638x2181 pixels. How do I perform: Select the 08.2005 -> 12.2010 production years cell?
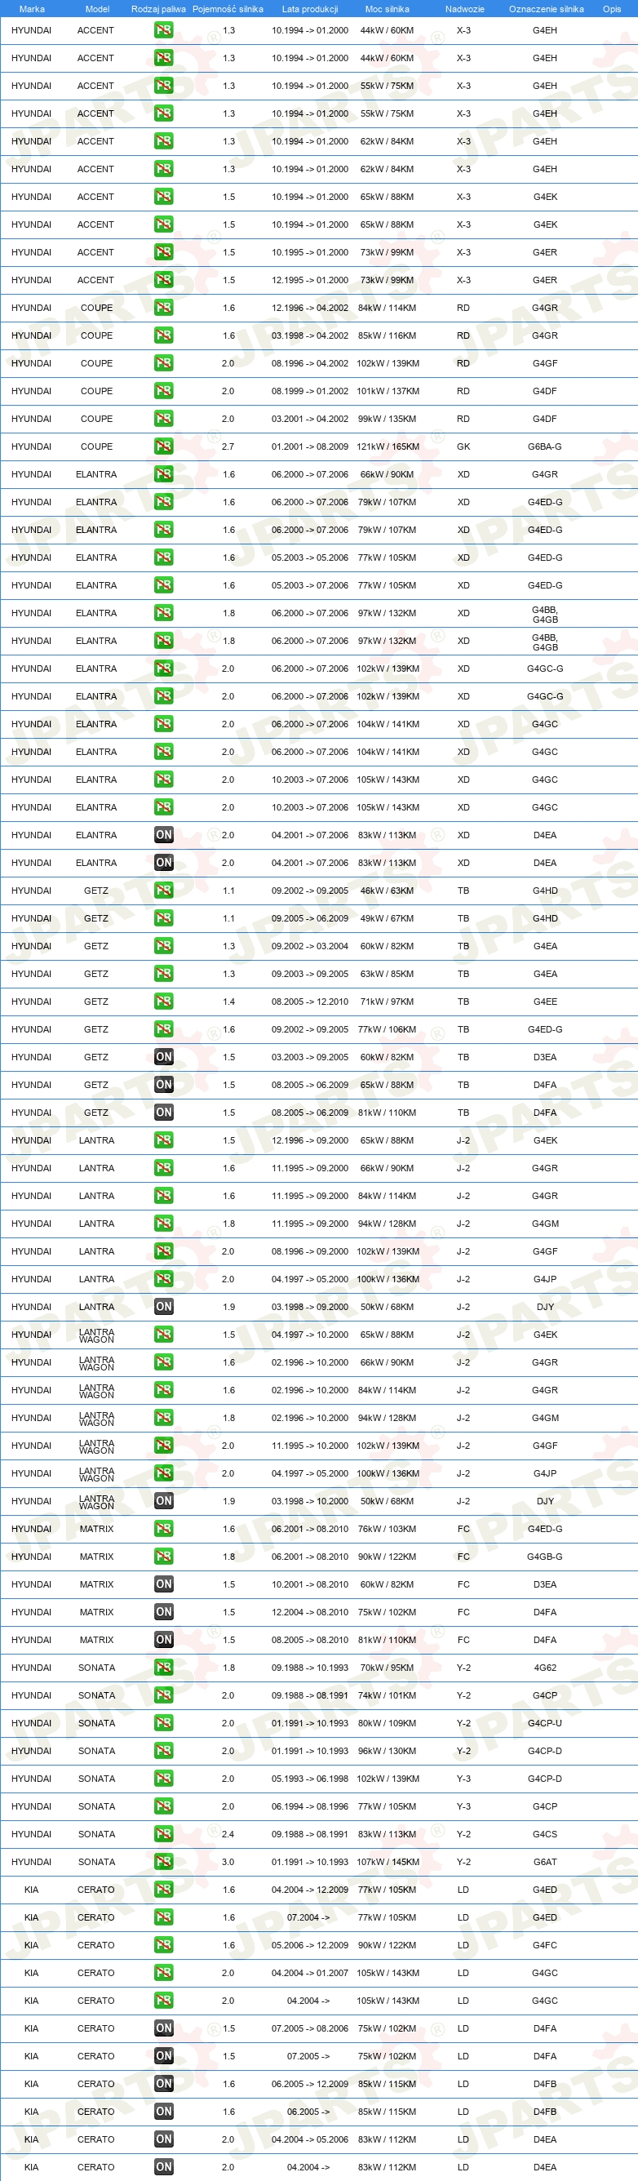(x=310, y=1002)
